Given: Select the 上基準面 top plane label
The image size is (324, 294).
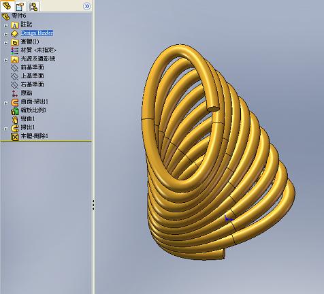Looking at the screenshot, I should tap(32, 76).
